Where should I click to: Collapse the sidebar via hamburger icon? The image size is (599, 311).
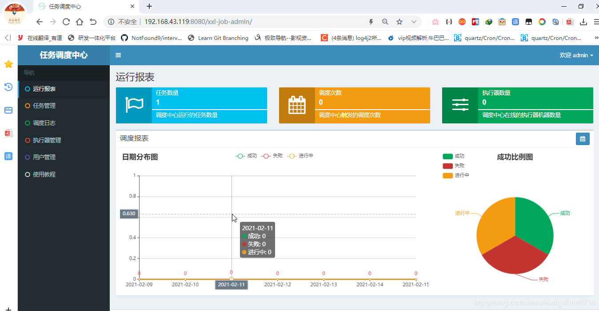coord(118,55)
